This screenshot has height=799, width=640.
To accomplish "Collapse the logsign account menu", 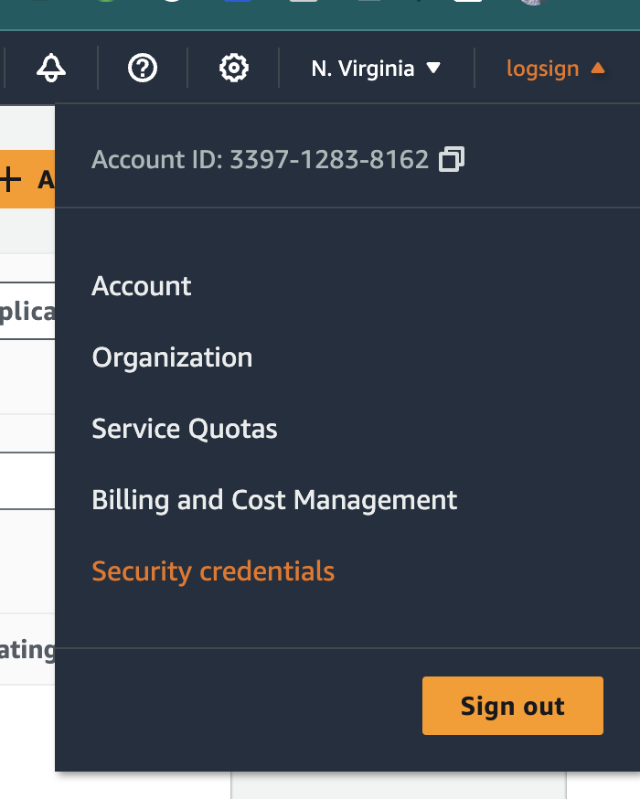I will pos(555,69).
